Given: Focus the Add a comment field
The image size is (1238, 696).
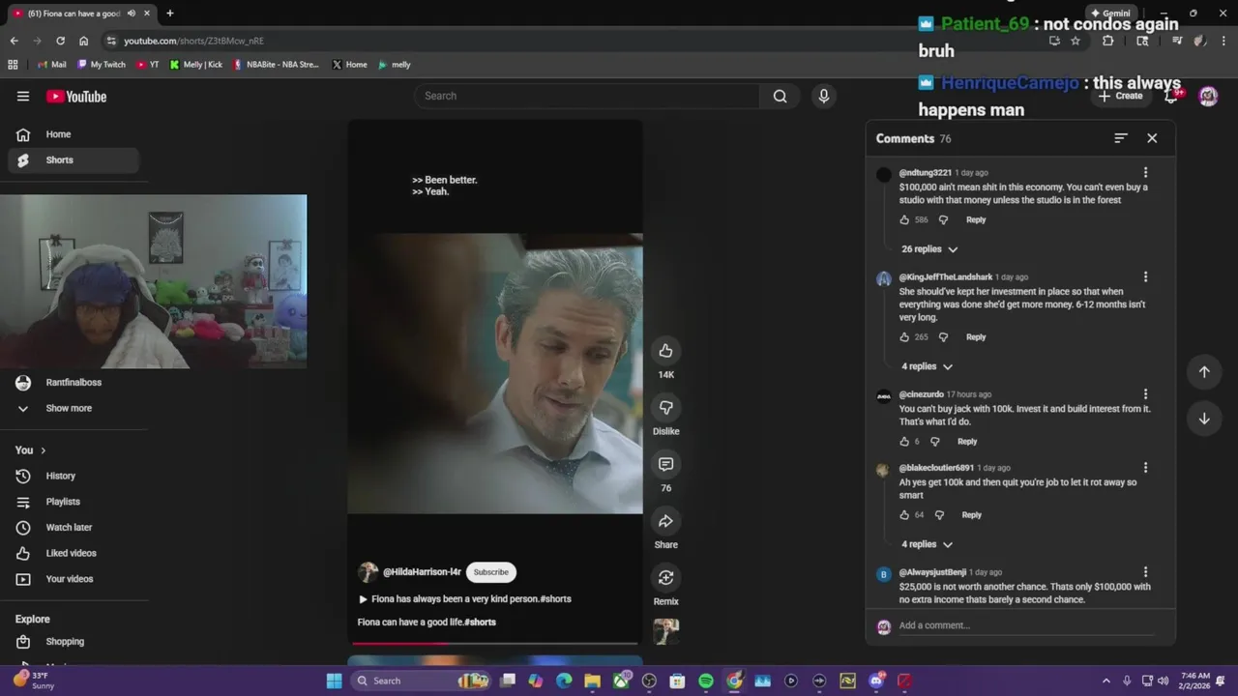Looking at the screenshot, I should click(1026, 625).
